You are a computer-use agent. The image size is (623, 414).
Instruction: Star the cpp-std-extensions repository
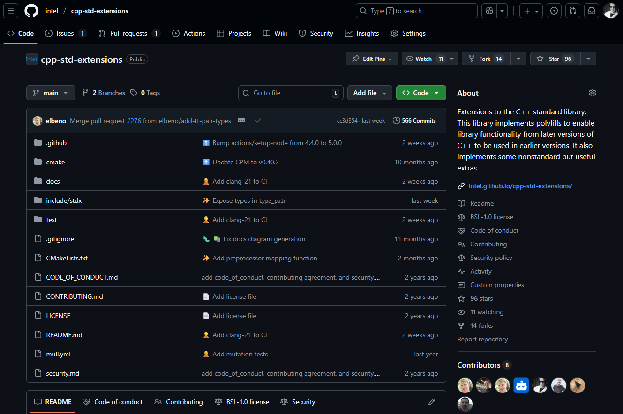click(x=554, y=59)
